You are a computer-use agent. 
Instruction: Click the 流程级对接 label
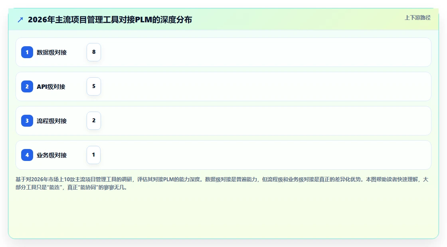pos(51,121)
